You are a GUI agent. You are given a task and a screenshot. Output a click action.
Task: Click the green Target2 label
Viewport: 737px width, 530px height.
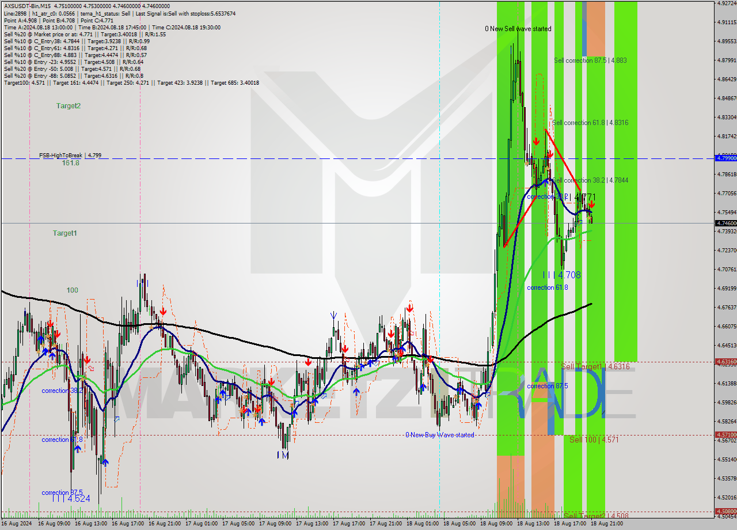pyautogui.click(x=69, y=106)
